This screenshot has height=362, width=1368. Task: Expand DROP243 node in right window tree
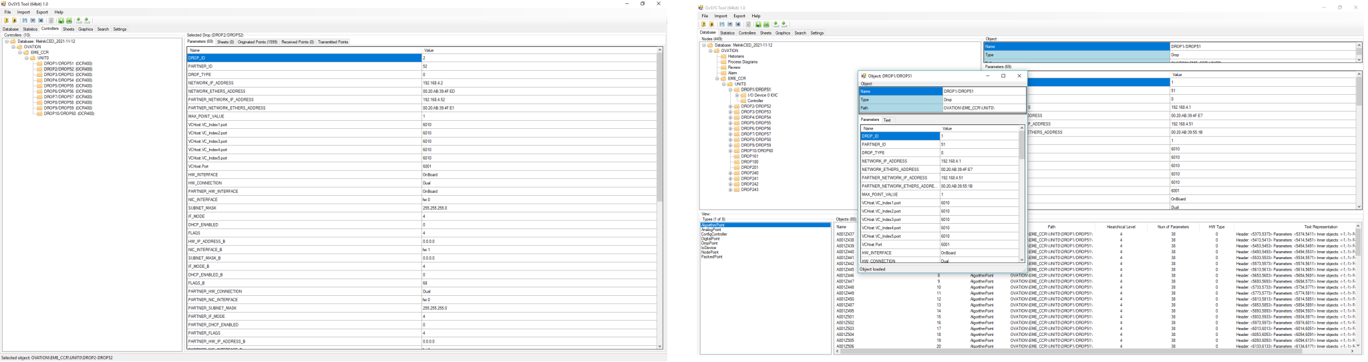[x=730, y=190]
